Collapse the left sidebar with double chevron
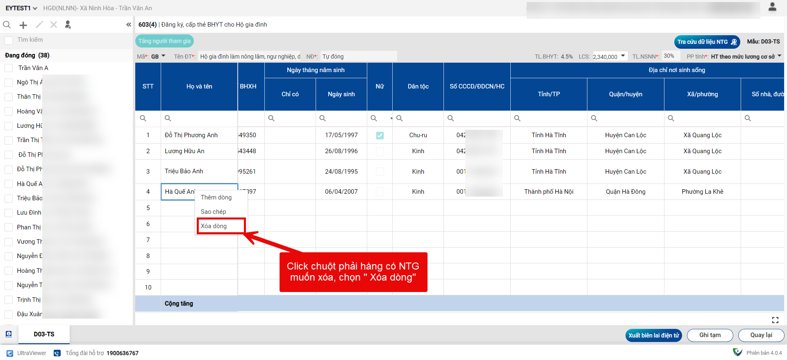Image resolution: width=787 pixels, height=360 pixels. tap(129, 25)
